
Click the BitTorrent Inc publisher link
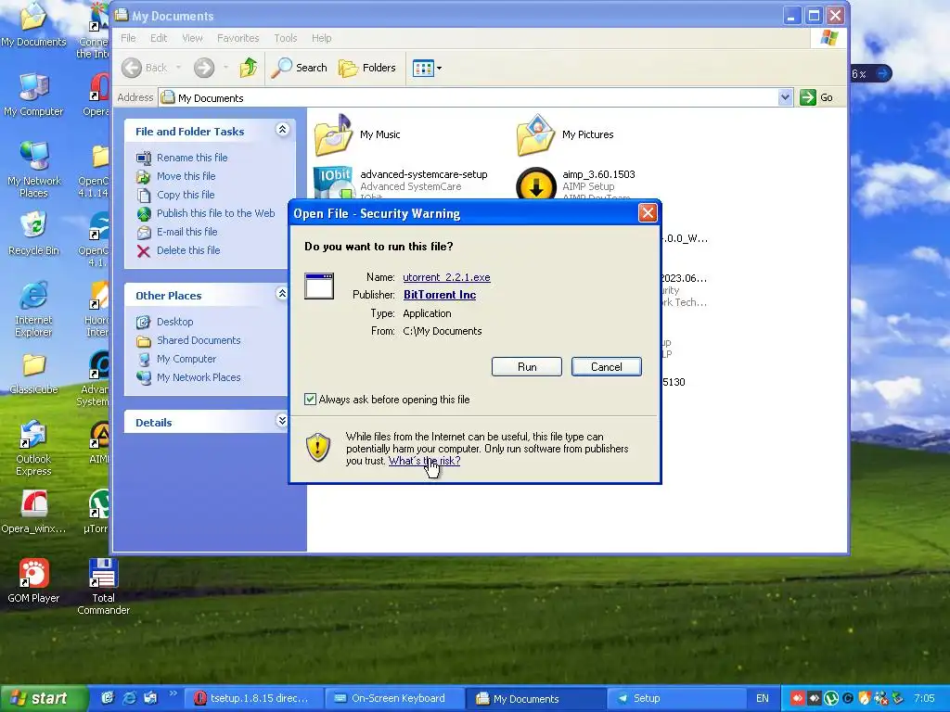[x=440, y=295]
